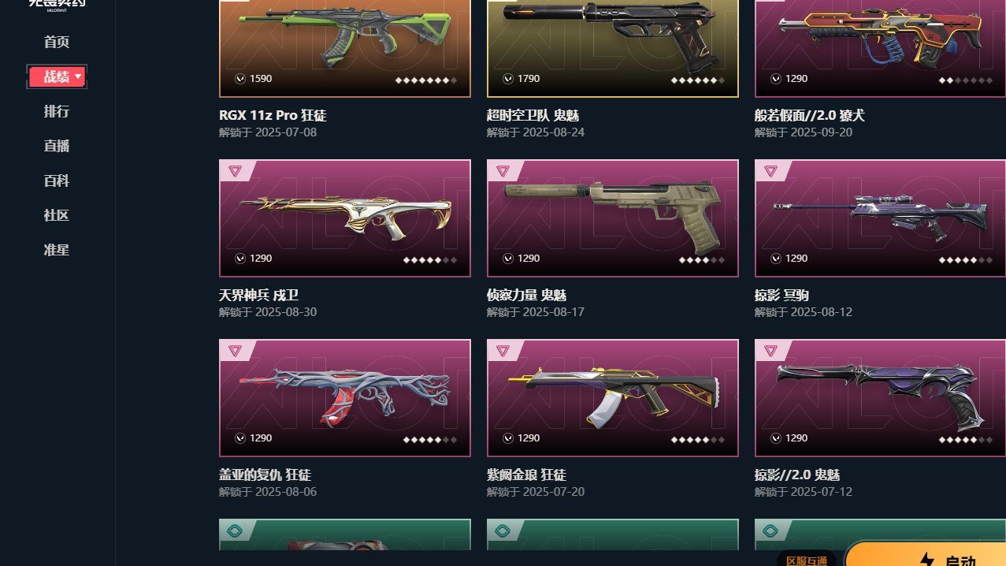Open the 准星 crosshair section
This screenshot has width=1006, height=566.
click(x=57, y=250)
